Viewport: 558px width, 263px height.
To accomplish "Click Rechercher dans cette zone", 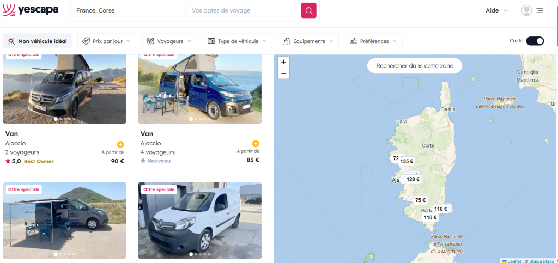I will pos(415,66).
